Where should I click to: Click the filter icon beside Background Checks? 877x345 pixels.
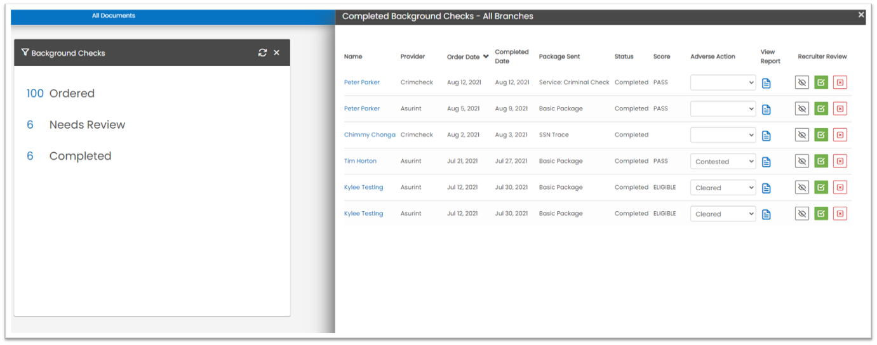(25, 53)
